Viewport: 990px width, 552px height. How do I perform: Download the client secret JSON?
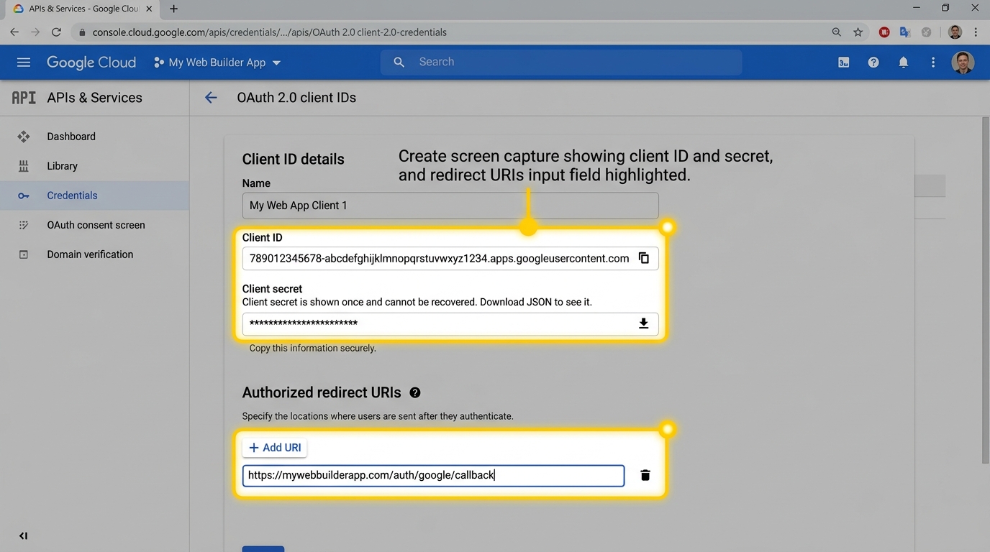(644, 323)
